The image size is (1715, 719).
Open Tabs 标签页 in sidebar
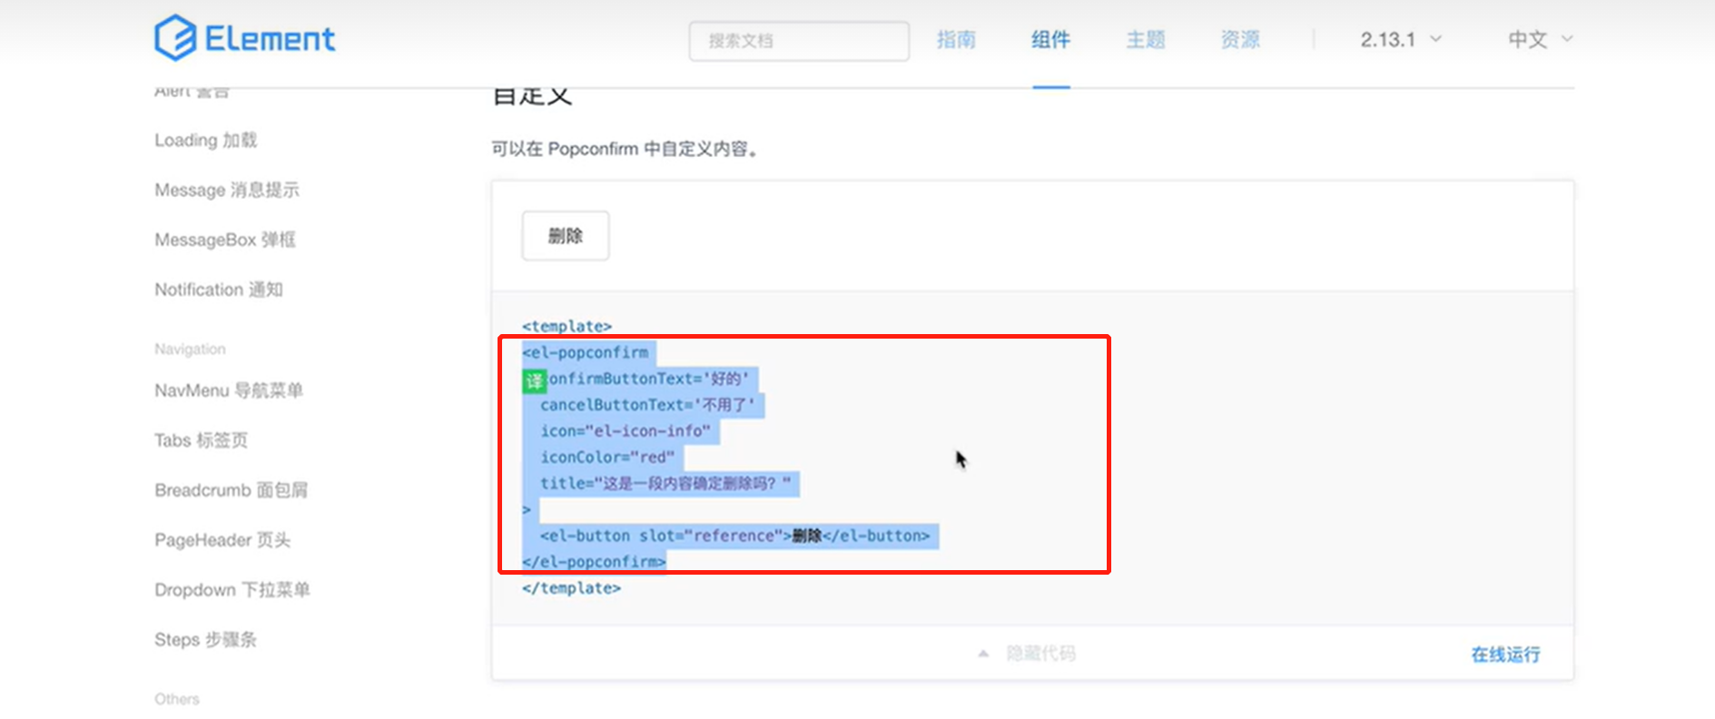pos(201,440)
